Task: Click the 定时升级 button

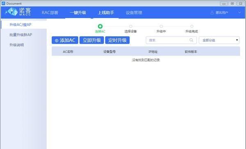Action: pyautogui.click(x=117, y=40)
